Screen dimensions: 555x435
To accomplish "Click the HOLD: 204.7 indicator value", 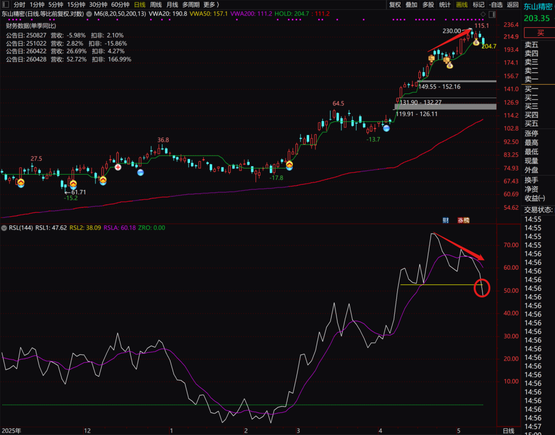I will point(292,14).
